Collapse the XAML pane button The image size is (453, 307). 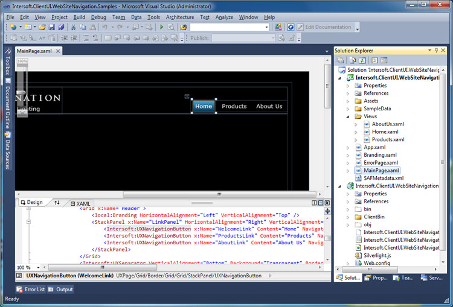(327, 203)
